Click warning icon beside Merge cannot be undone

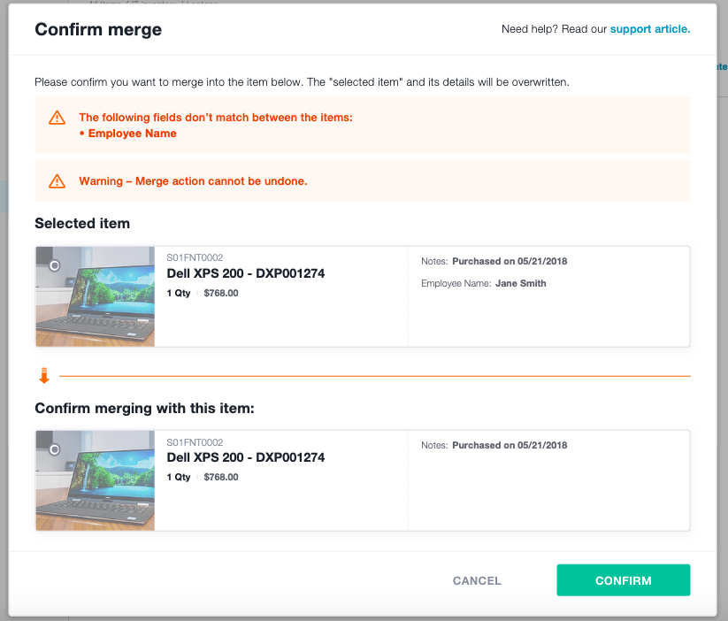[x=57, y=181]
